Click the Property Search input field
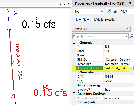Screen dimensions: 134x105 tap(99, 36)
